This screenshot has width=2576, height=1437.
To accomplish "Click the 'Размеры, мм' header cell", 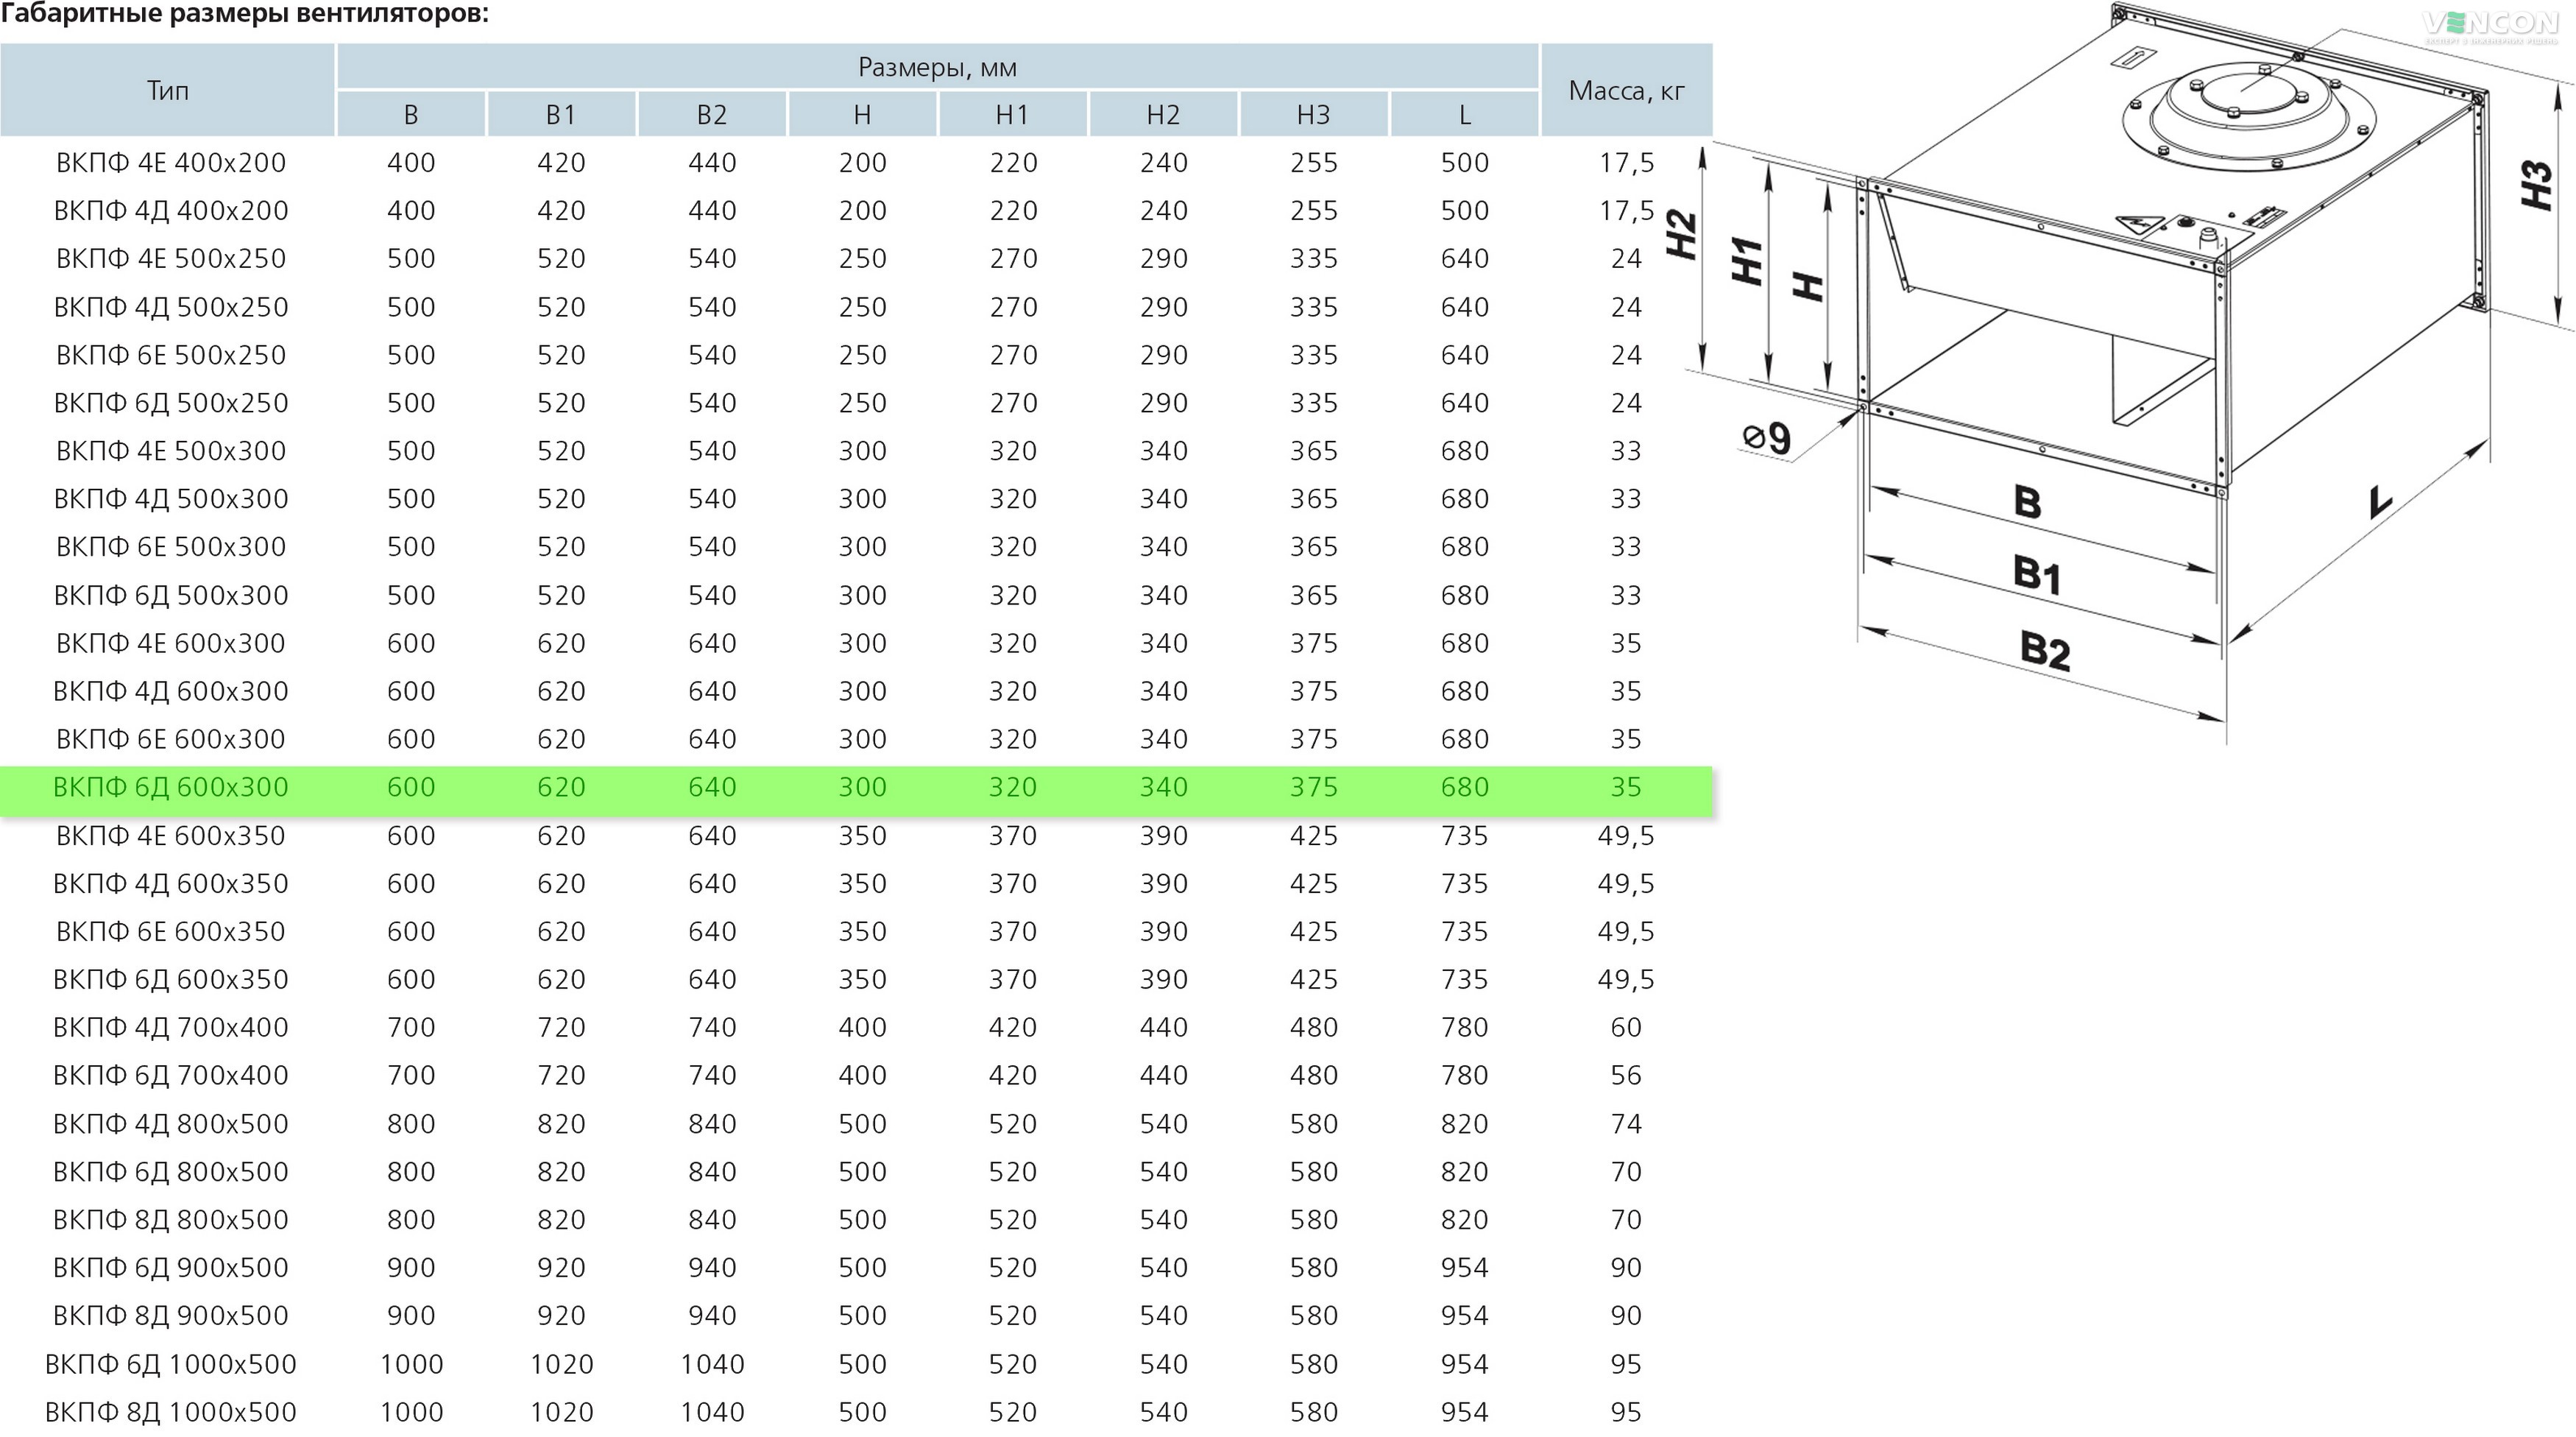I will (937, 67).
